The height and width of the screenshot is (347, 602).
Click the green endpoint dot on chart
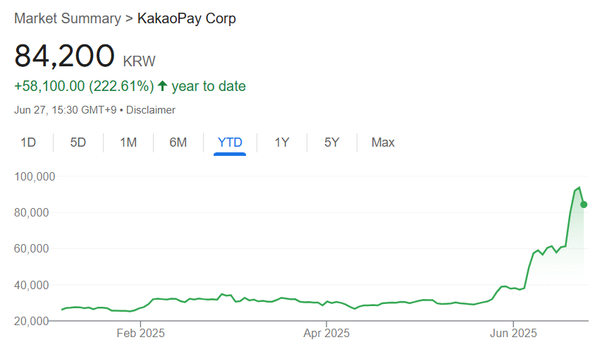584,205
